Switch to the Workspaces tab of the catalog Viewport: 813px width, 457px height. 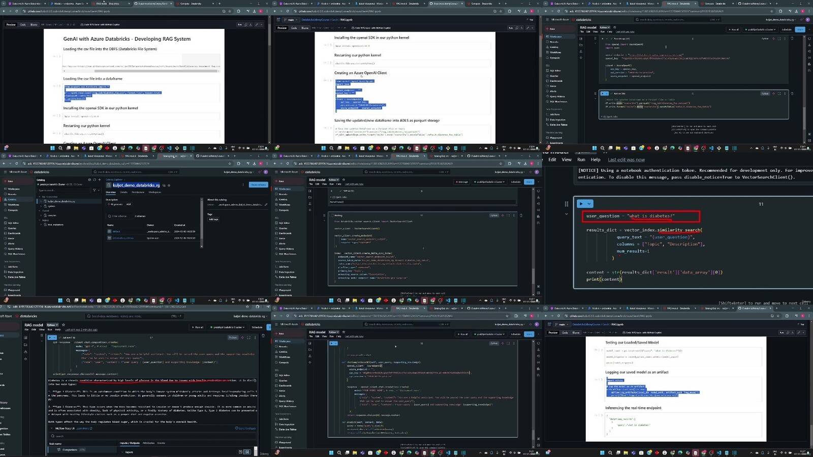(154, 192)
